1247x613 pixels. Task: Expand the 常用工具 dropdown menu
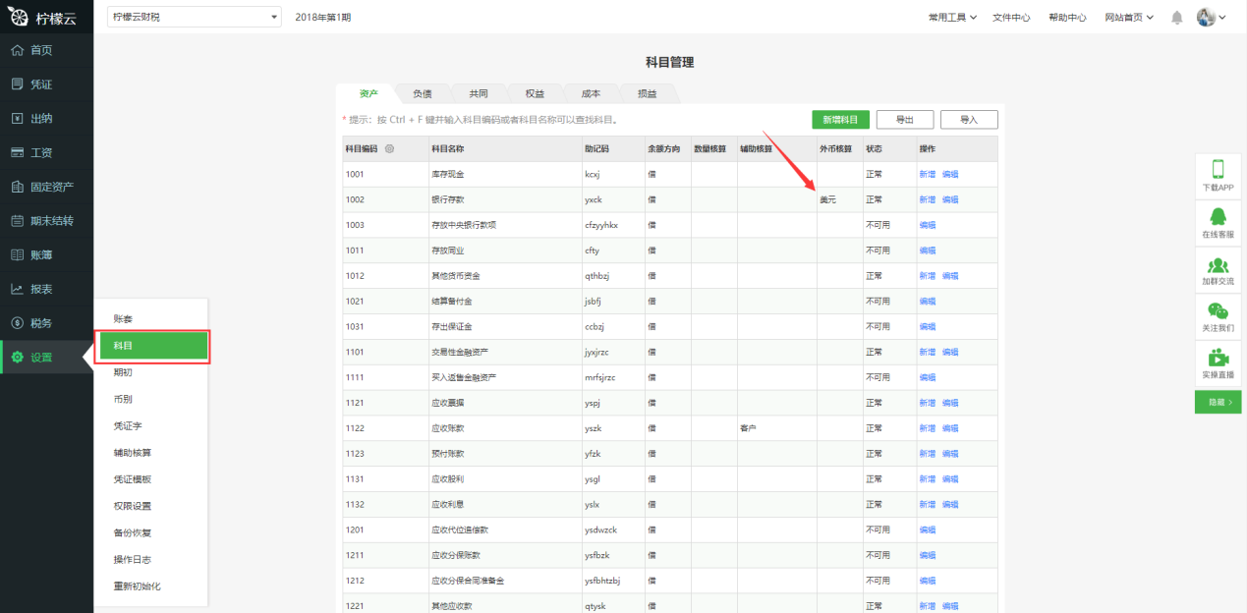coord(952,18)
